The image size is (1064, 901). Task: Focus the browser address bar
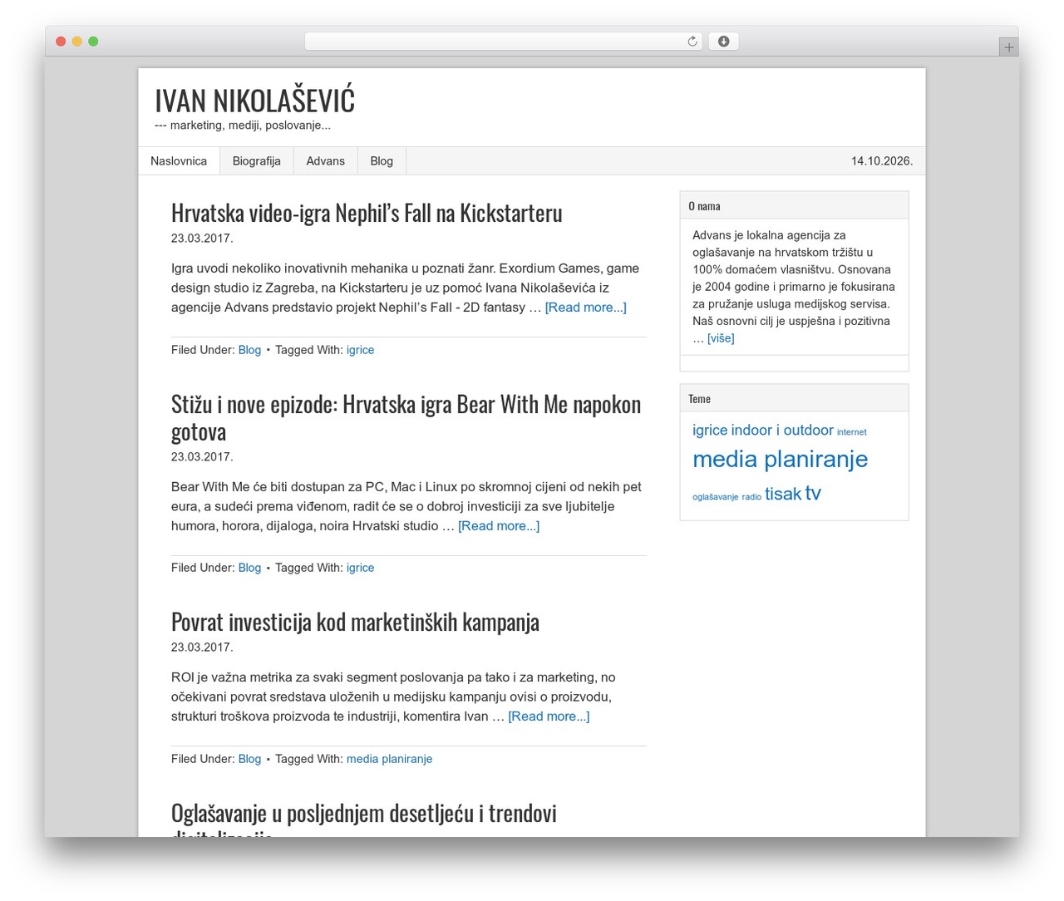coord(503,42)
